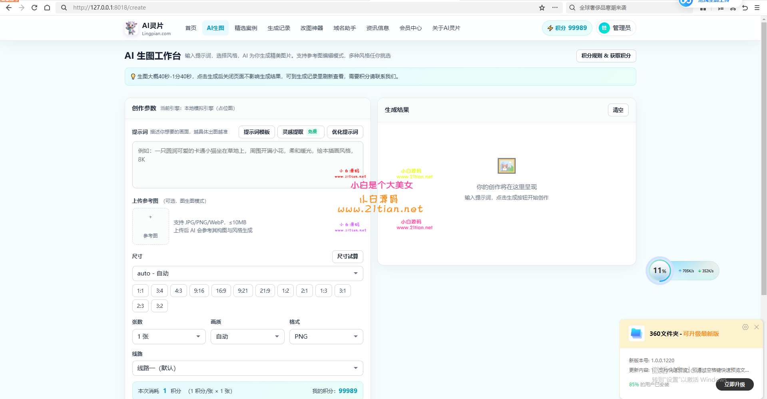Image resolution: width=767 pixels, height=399 pixels.
Task: Select the 3:2 aspect ratio
Action: (159, 306)
